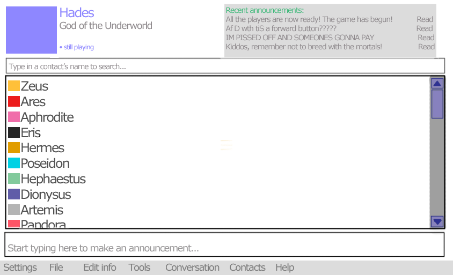Click Zeus's yellow contact icon
Image resolution: width=453 pixels, height=275 pixels.
click(x=14, y=86)
